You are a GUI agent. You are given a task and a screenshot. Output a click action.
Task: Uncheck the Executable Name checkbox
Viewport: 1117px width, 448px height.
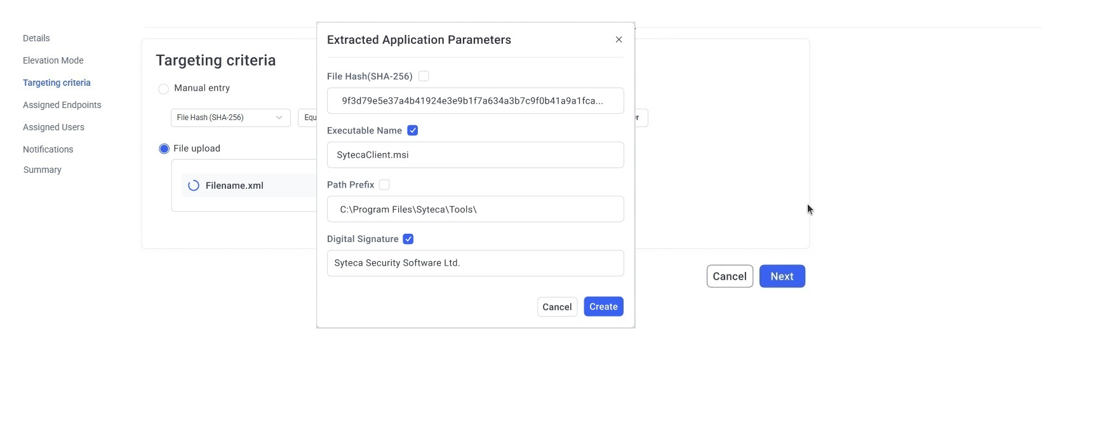click(413, 130)
